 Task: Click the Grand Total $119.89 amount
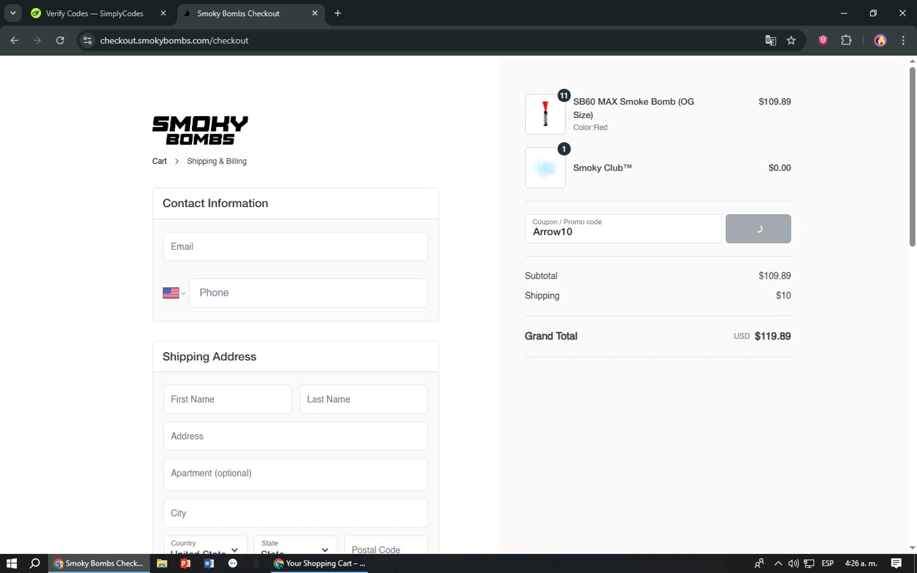click(773, 336)
